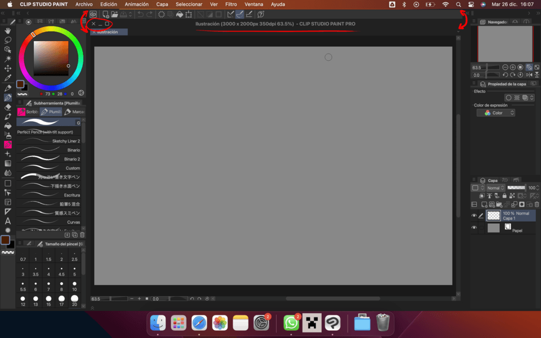The width and height of the screenshot is (541, 338).
Task: Select the Text tool
Action: tap(7, 221)
